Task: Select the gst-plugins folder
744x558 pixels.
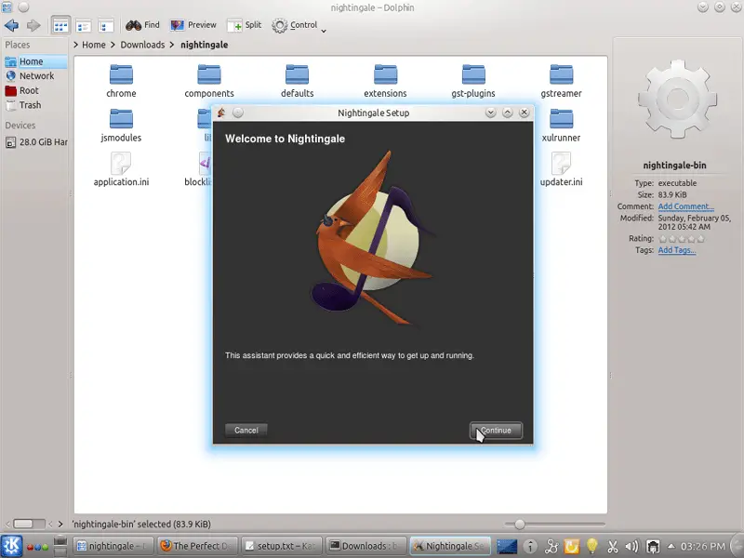Action: pyautogui.click(x=473, y=81)
